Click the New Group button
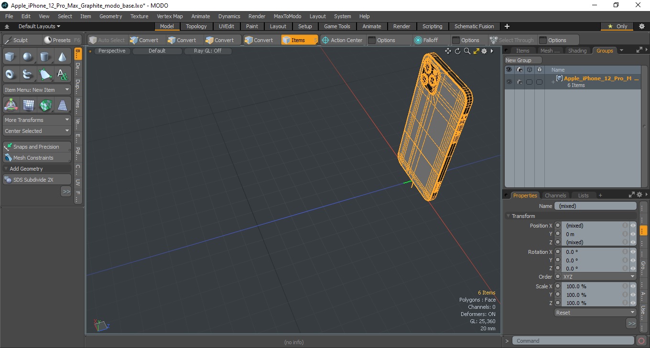Image resolution: width=650 pixels, height=348 pixels. tap(523, 60)
